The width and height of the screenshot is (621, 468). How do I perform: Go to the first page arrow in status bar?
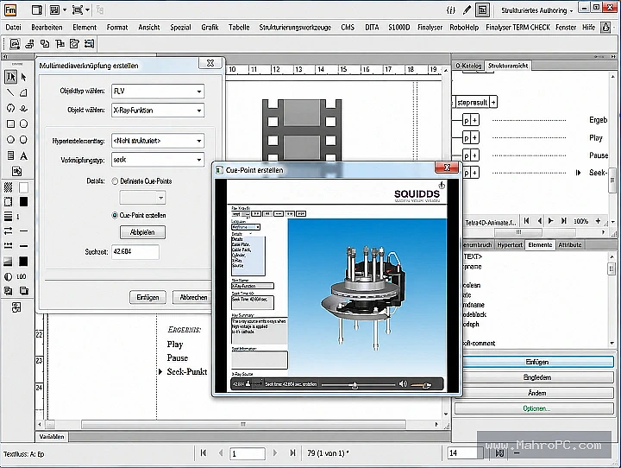[x=204, y=453]
